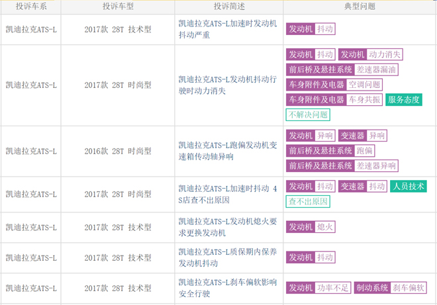Select the 发动机 功率不足 tag
Viewport: 437px width, 305px height.
[318, 288]
